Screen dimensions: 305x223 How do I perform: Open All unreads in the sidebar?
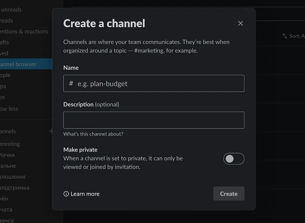point(11,9)
